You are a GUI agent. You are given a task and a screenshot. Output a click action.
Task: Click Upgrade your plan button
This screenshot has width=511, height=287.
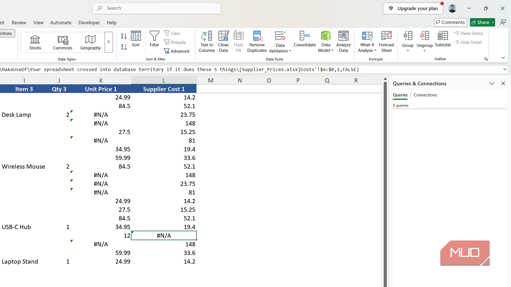point(413,9)
